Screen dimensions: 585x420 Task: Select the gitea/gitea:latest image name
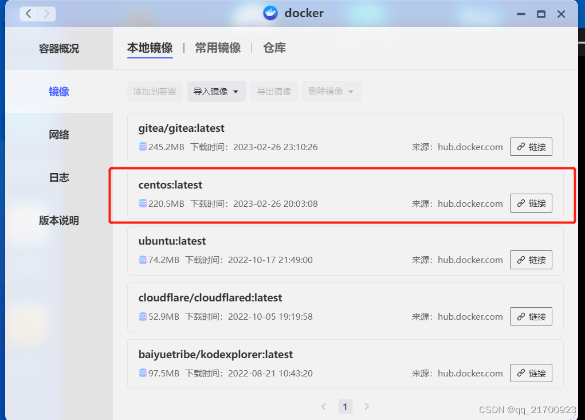click(181, 128)
